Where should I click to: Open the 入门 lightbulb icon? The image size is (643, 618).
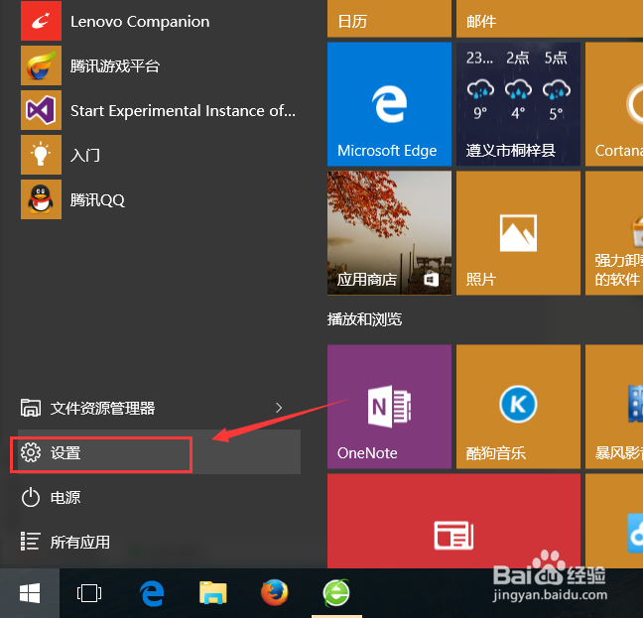[x=41, y=155]
